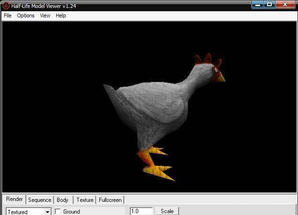The height and width of the screenshot is (215, 298).
Task: Expand the Textured render mode dropdown
Action: (x=47, y=212)
